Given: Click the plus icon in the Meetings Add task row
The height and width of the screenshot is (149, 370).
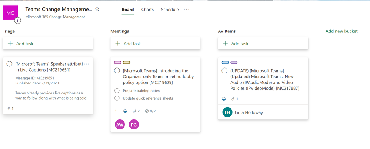Looking at the screenshot, I should click(118, 43).
